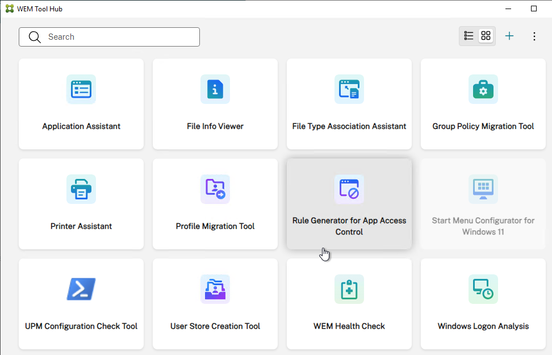Open User Store Creation Tool icon
Screen dimensions: 552x355
[x=215, y=289]
